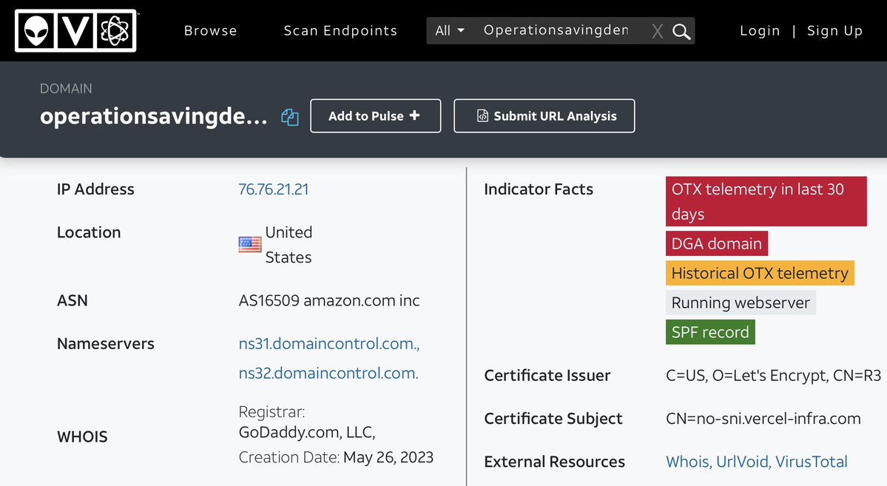Open the Whois external resource
The width and height of the screenshot is (887, 486).
pos(688,462)
